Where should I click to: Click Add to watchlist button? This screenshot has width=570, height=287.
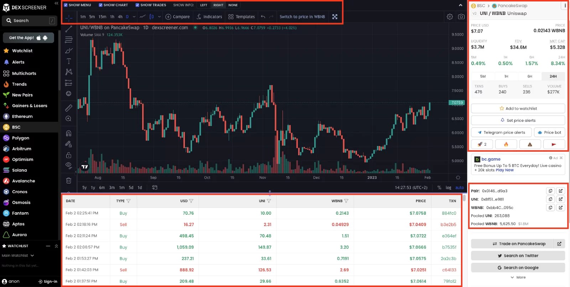[518, 109]
